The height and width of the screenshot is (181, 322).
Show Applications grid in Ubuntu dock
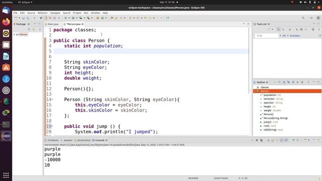click(x=6, y=175)
